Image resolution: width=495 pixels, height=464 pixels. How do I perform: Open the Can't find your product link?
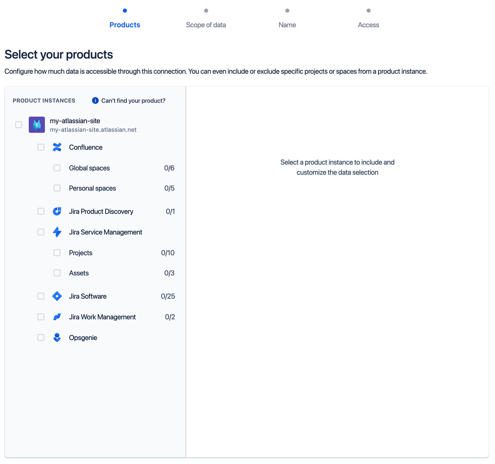133,100
